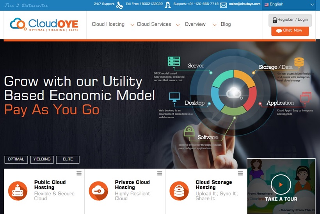
Task: Click the Public Cloud Hosting title
Action: (x=50, y=185)
